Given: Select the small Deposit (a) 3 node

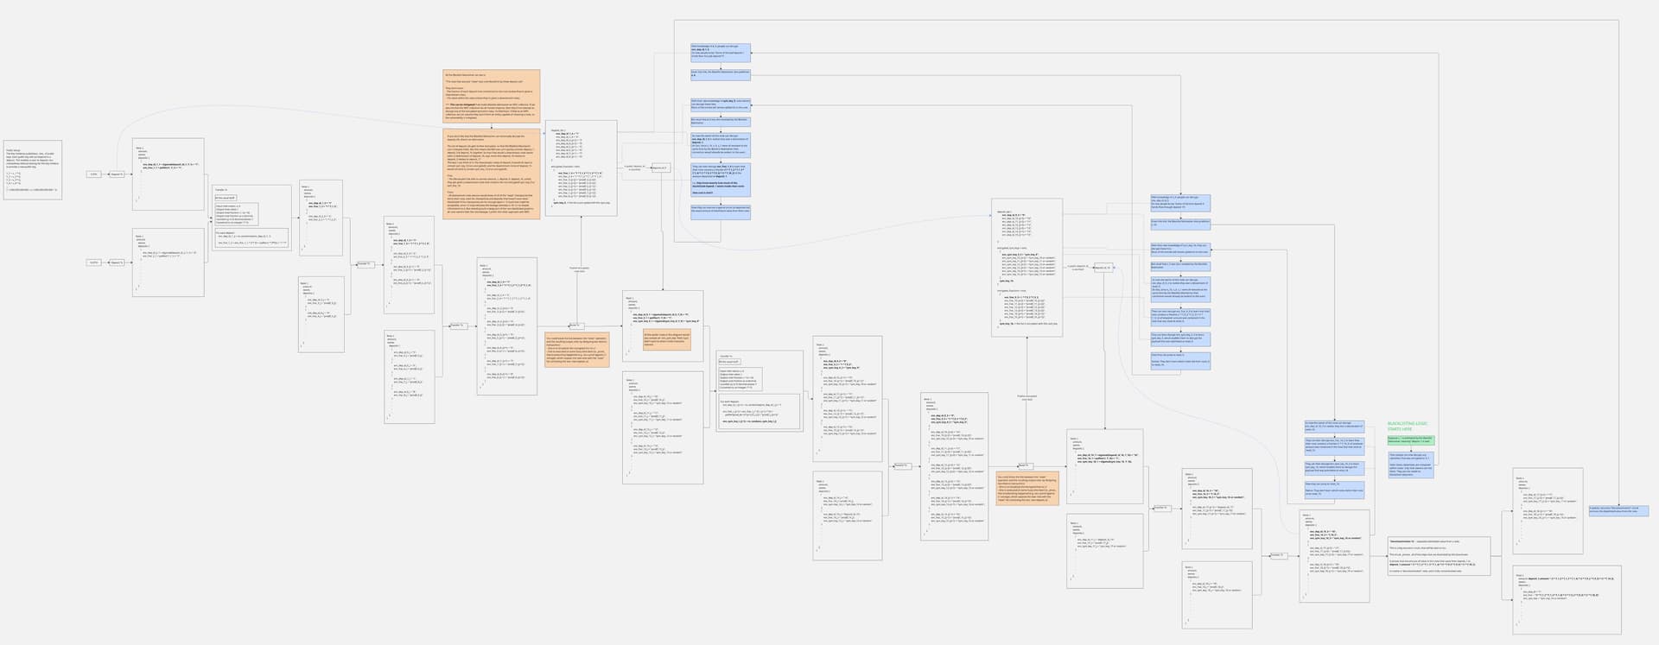Looking at the screenshot, I should coord(659,168).
